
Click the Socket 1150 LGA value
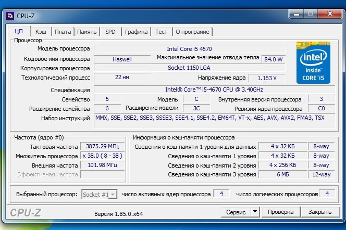pos(190,68)
